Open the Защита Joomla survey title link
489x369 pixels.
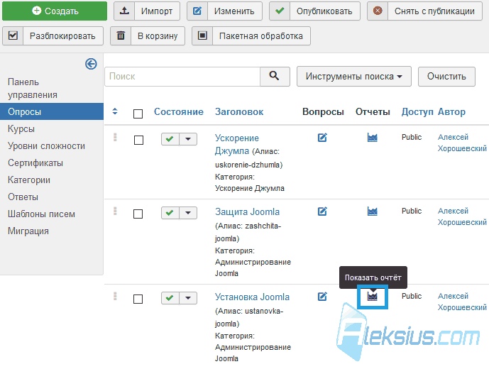click(247, 211)
